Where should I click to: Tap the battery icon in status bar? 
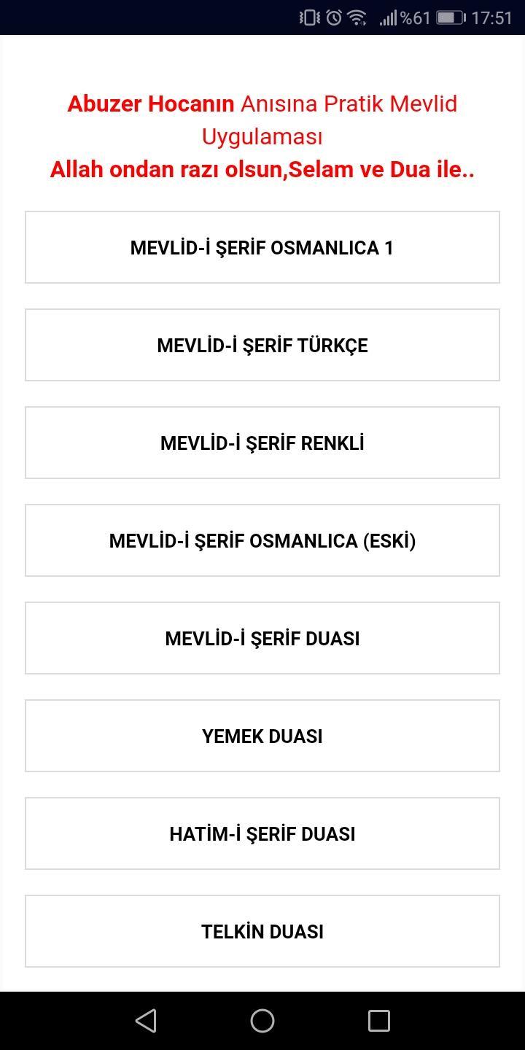point(451,17)
